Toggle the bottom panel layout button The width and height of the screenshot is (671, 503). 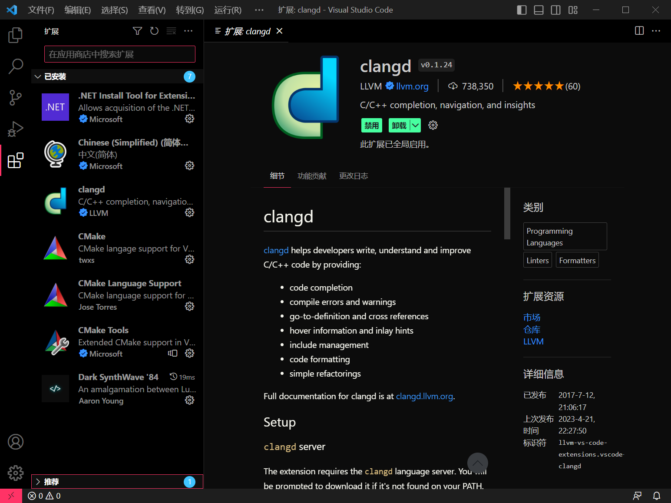(539, 10)
